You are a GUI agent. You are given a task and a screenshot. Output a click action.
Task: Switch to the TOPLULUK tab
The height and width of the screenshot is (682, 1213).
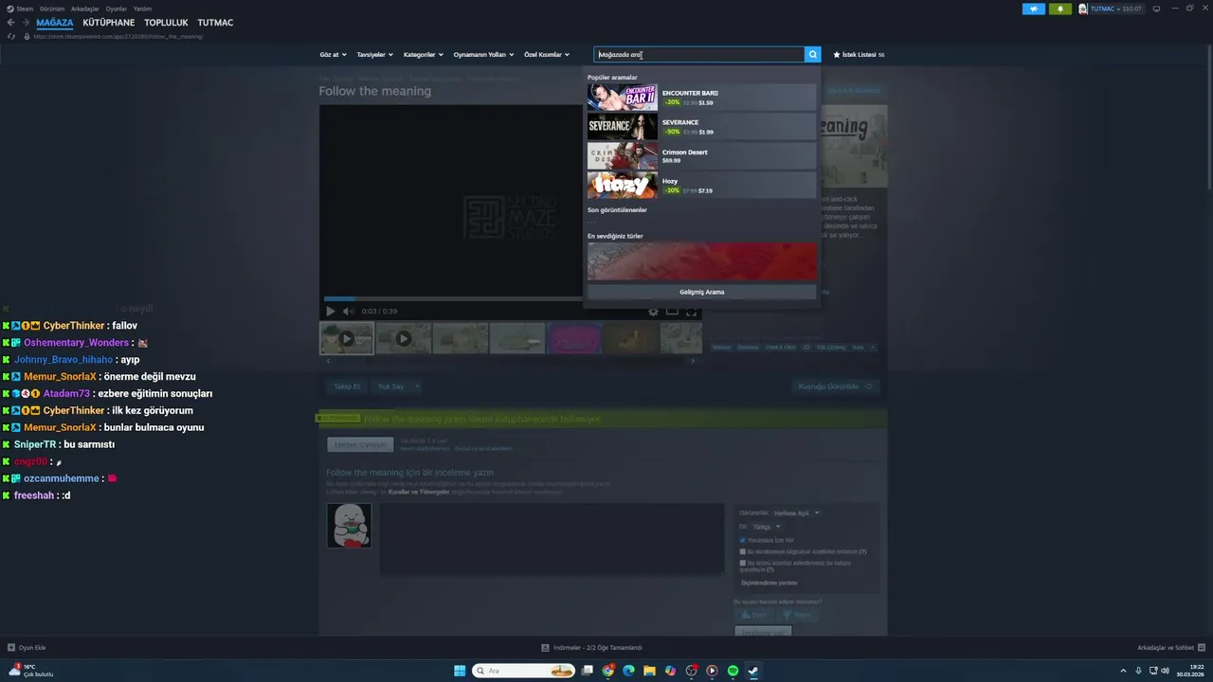pyautogui.click(x=166, y=23)
